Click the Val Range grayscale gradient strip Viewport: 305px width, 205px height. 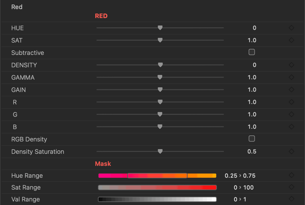(x=157, y=199)
